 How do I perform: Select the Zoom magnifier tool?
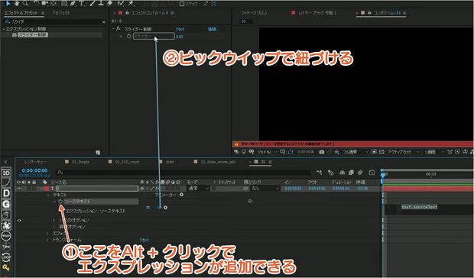(26, 3)
